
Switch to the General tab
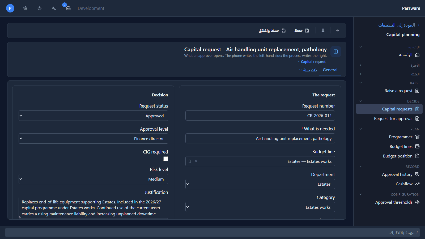point(330,70)
